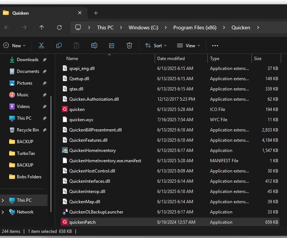The image size is (287, 238).
Task: Click the Cut scissors icon in toolbar
Action: coord(41,45)
